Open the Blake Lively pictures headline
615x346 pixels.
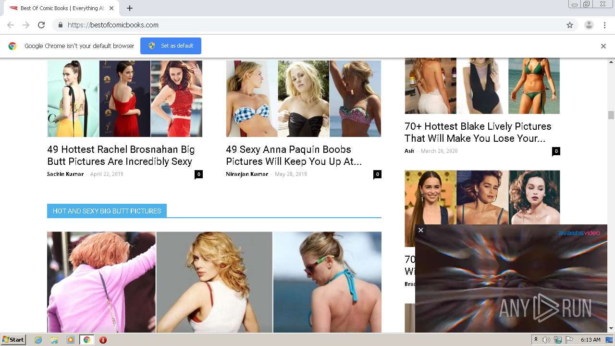(478, 132)
